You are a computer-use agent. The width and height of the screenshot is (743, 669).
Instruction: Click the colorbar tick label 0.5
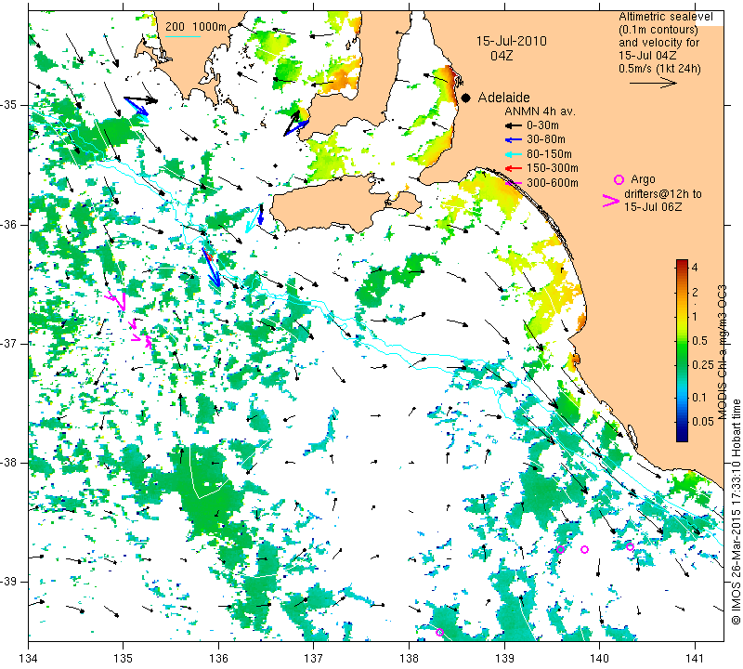699,341
